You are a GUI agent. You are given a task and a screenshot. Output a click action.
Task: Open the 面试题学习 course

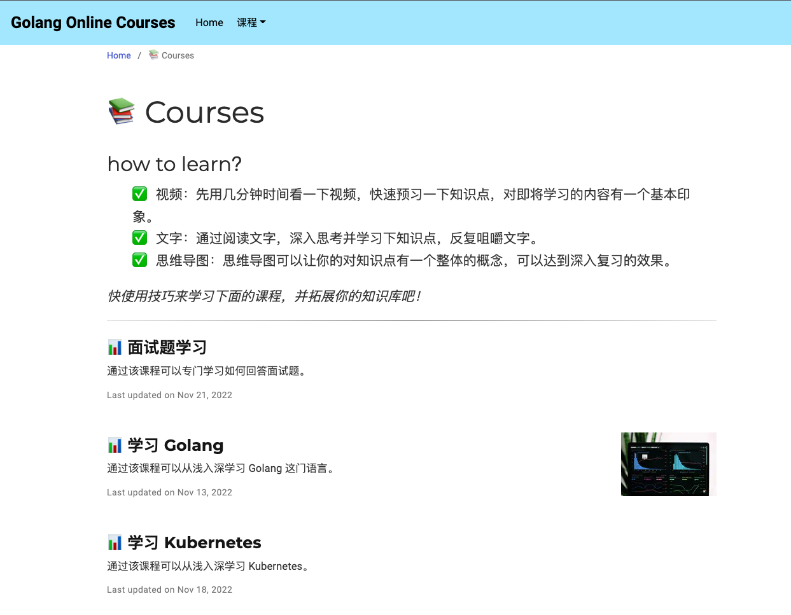pyautogui.click(x=167, y=347)
